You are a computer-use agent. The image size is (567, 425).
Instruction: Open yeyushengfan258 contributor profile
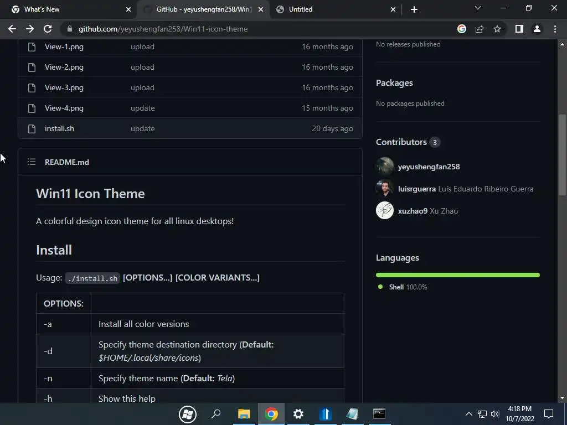[429, 167]
